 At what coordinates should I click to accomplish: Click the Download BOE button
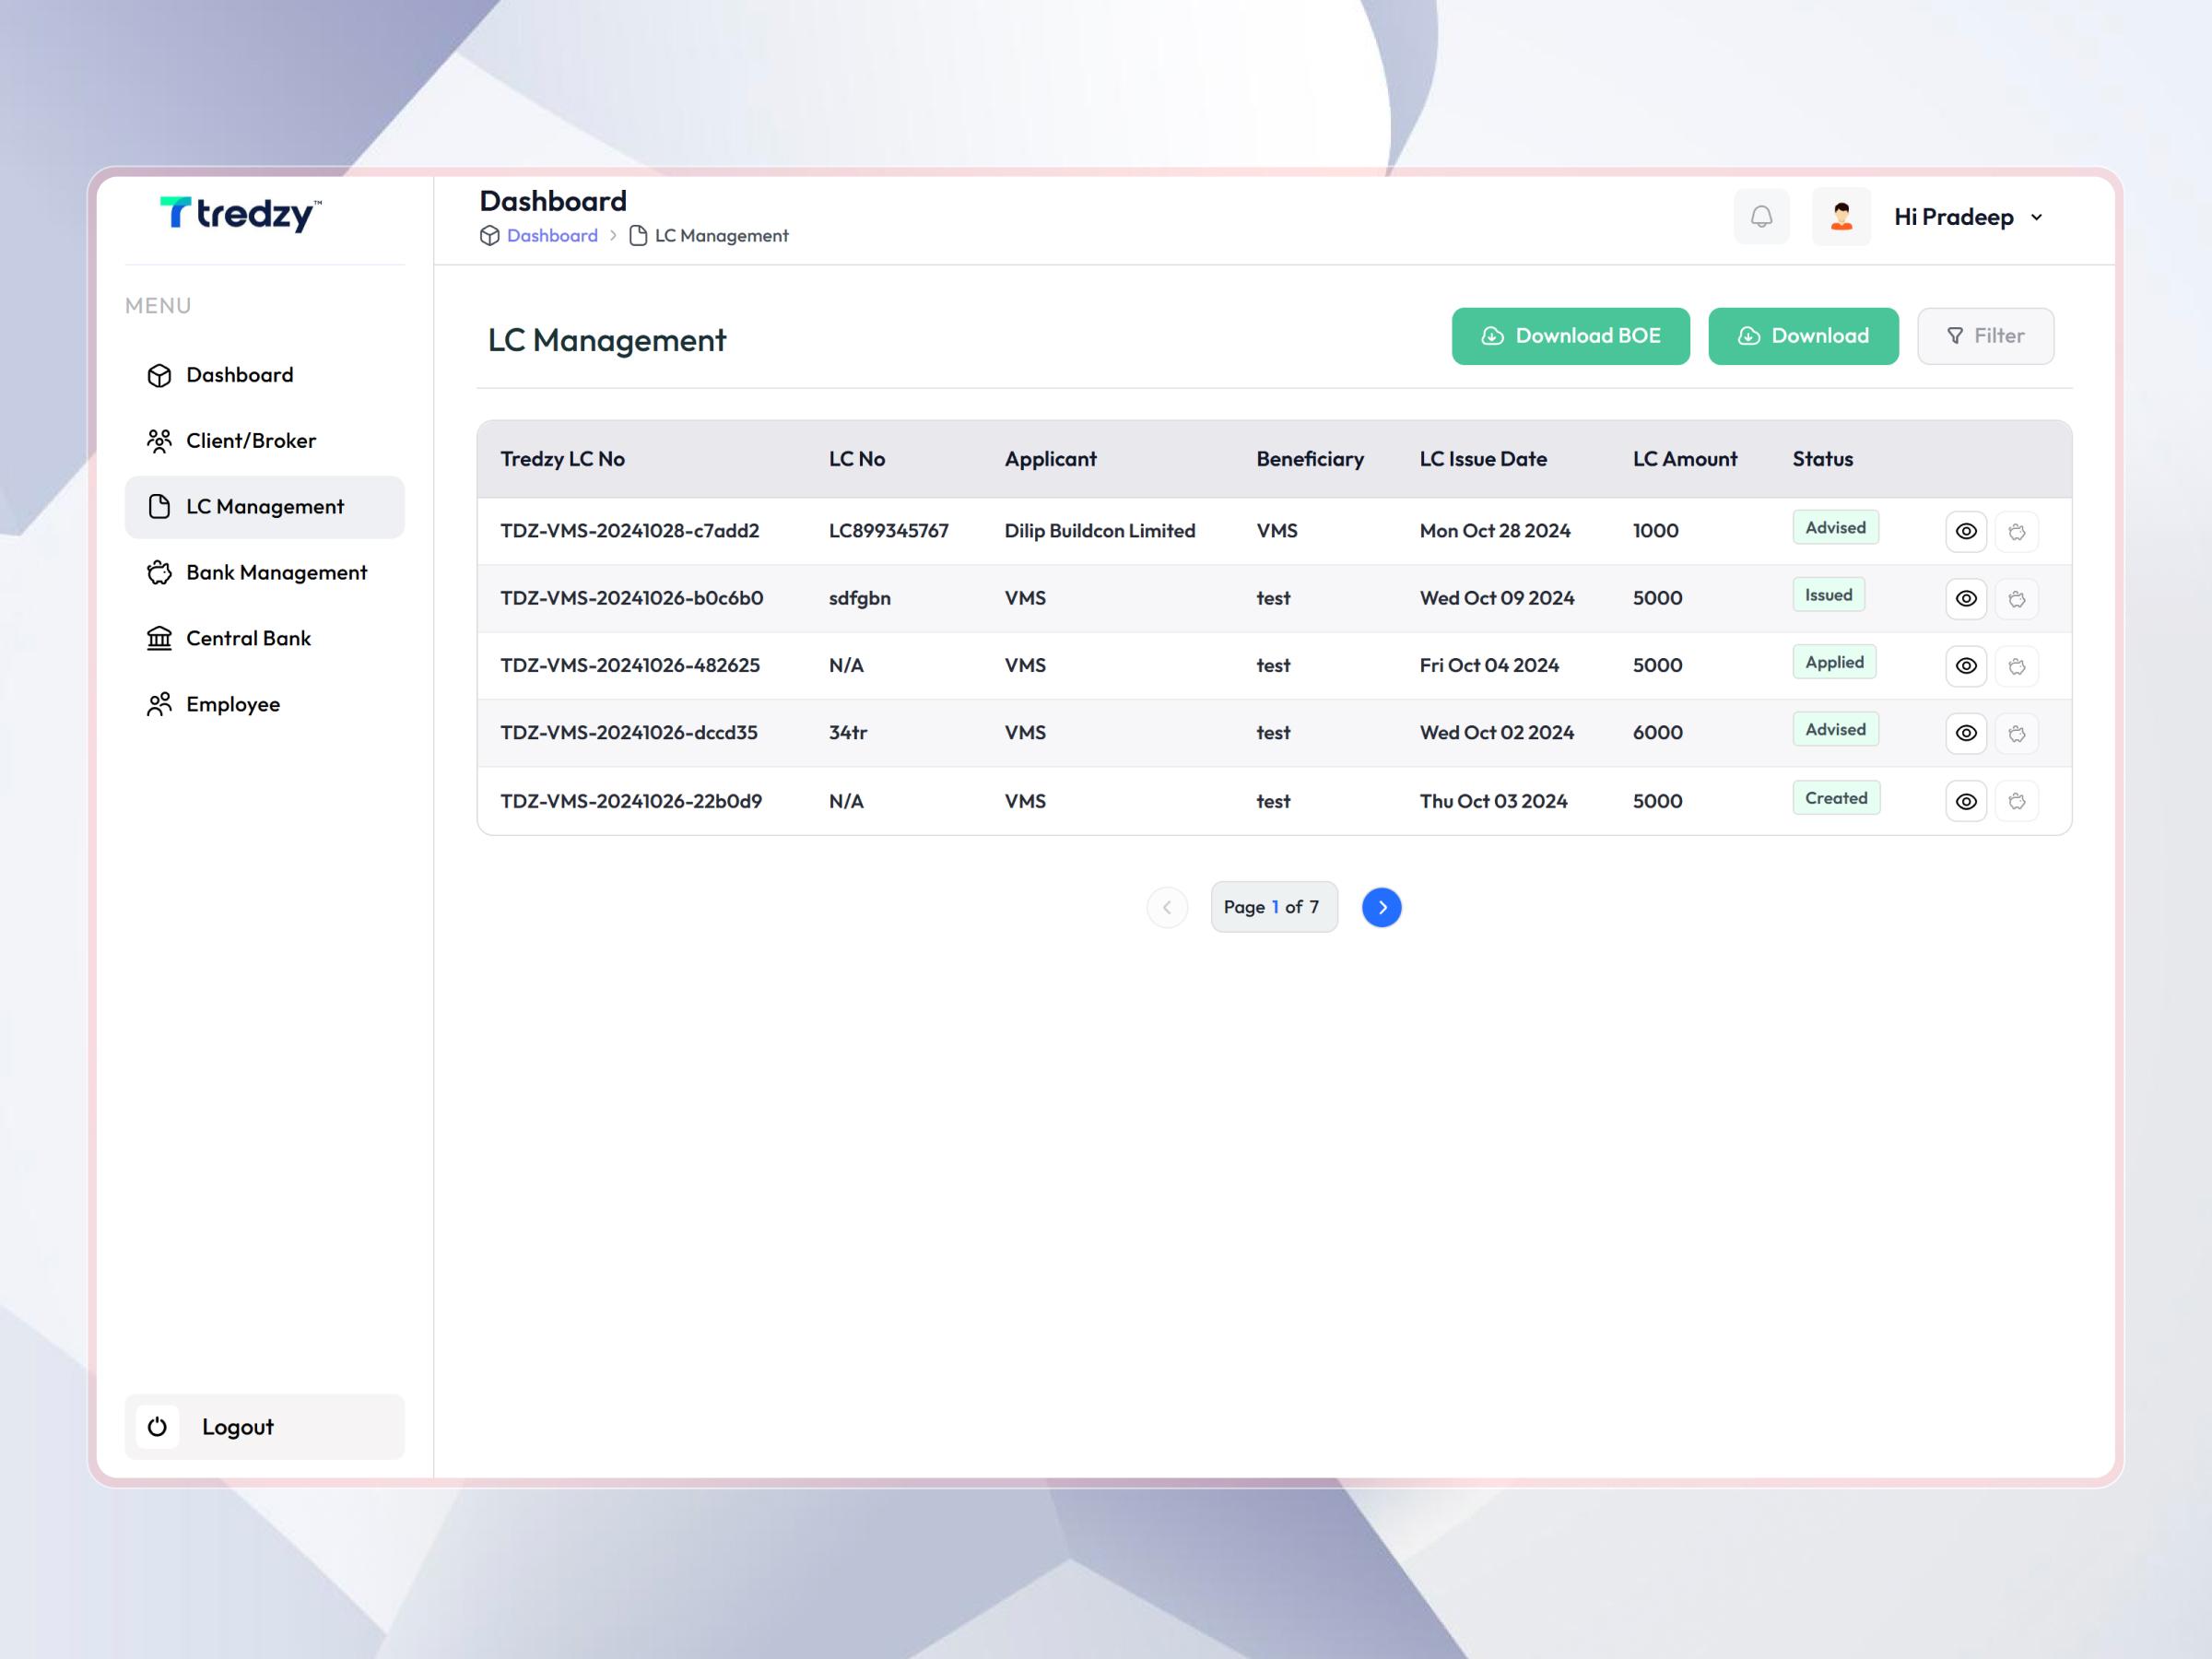coord(1570,336)
